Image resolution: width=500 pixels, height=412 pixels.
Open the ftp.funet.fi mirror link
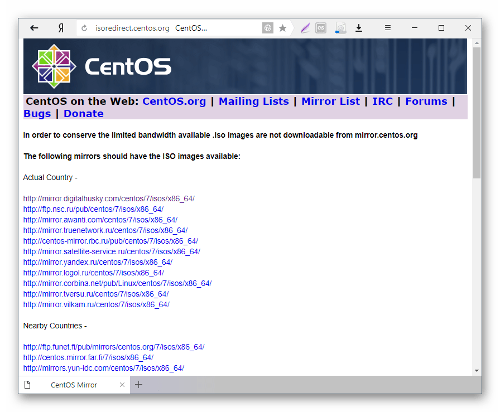point(114,346)
